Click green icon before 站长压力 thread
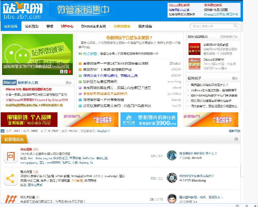The height and width of the screenshot is (207, 258). tap(80, 81)
